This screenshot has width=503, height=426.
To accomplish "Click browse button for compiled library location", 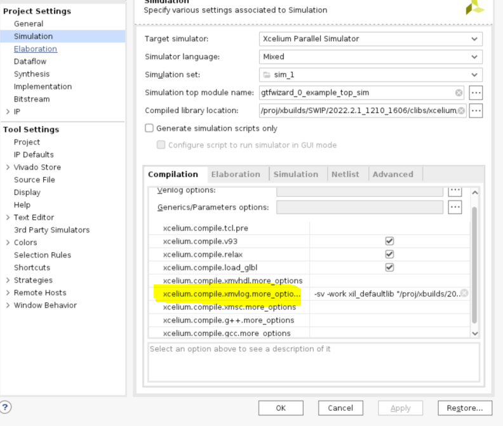I will 476,111.
